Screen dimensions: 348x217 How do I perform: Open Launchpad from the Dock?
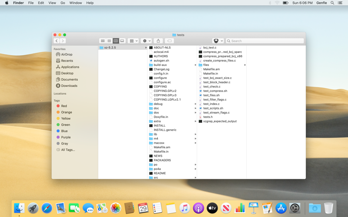(33, 208)
